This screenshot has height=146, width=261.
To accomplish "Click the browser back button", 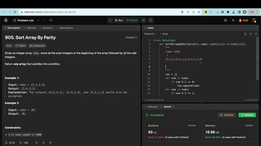I will pyautogui.click(x=4, y=12).
